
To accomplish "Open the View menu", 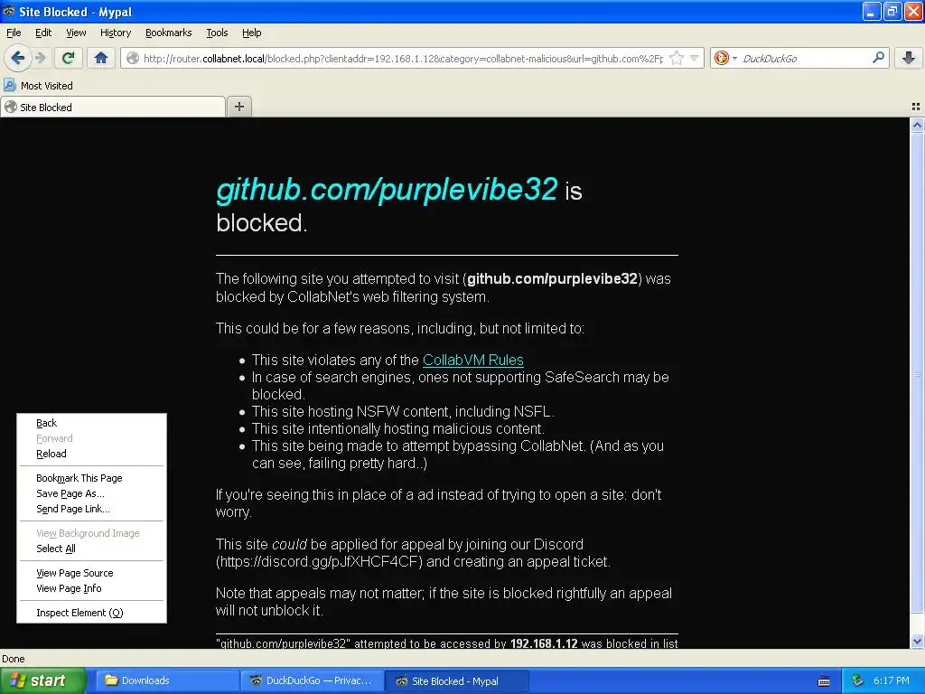I will (76, 33).
